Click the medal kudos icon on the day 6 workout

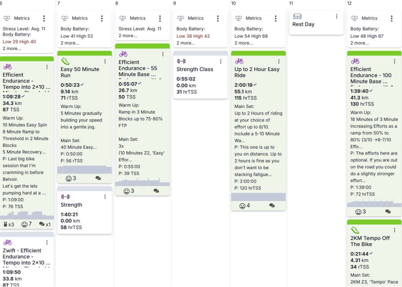(x=9, y=225)
